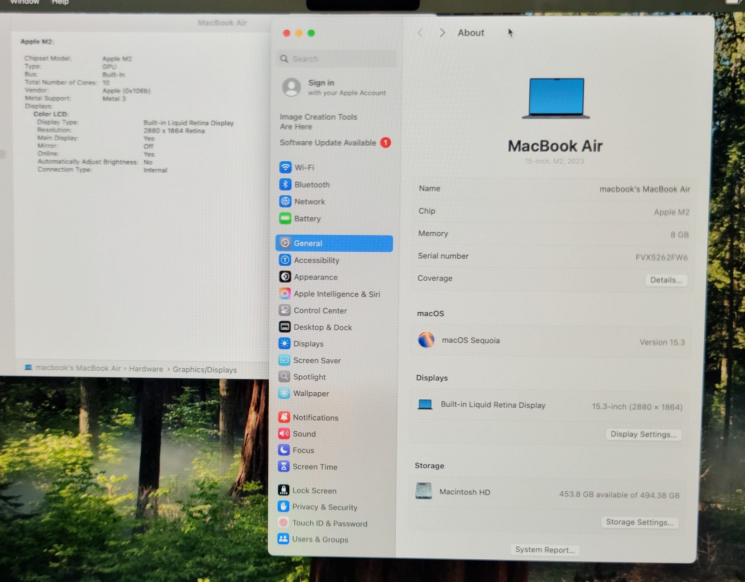The width and height of the screenshot is (745, 582).
Task: Select Screen Time in sidebar
Action: pyautogui.click(x=315, y=467)
